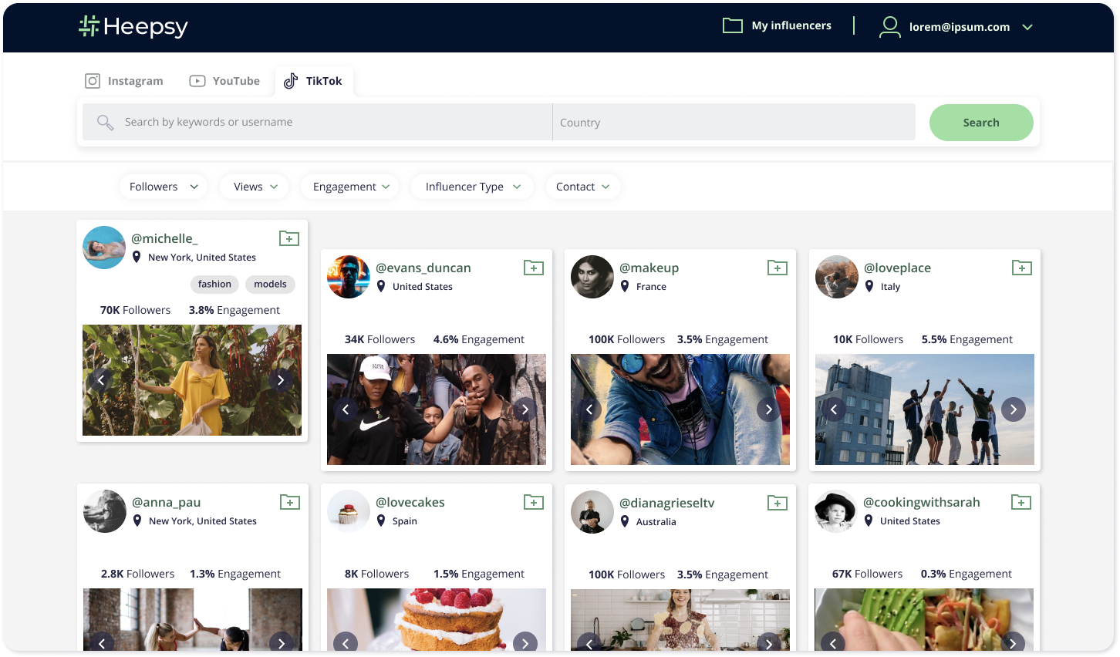The width and height of the screenshot is (1120, 657).
Task: Add @michelle_ to a list using the folder-plus icon
Action: 289,238
